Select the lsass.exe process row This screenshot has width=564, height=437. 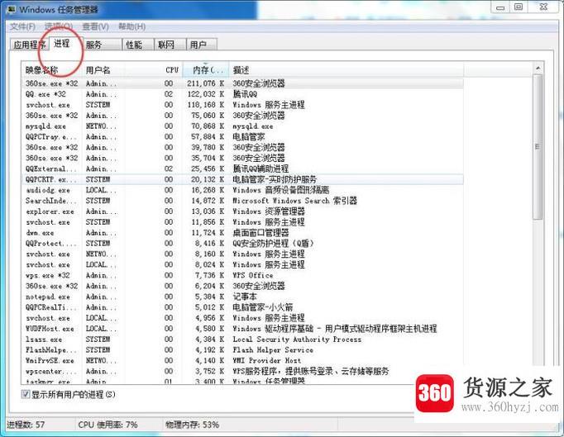[x=242, y=340]
